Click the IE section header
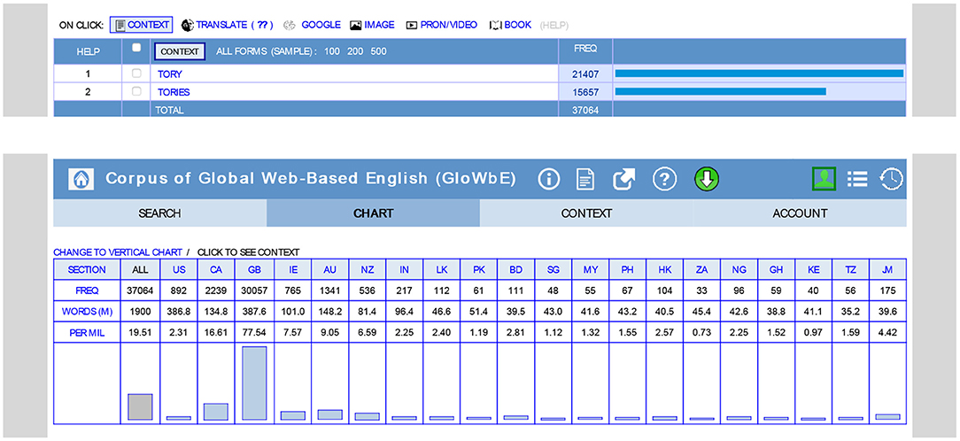 point(292,269)
